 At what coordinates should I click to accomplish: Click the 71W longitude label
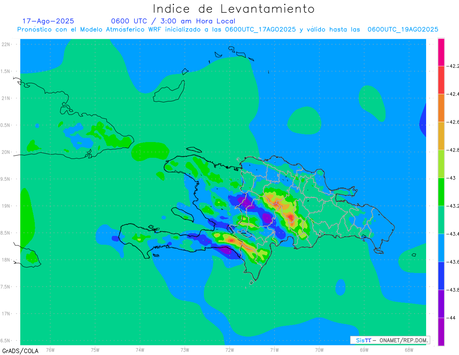tap(274, 350)
